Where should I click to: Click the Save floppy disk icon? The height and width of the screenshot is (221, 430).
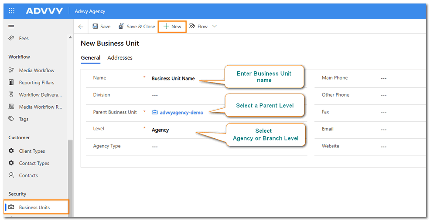[x=96, y=27]
